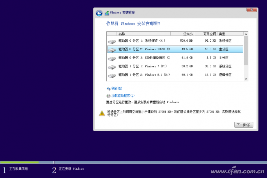267x178 pixels.
Task: Click the refresh icon beside 刷新
Action: 108,89
